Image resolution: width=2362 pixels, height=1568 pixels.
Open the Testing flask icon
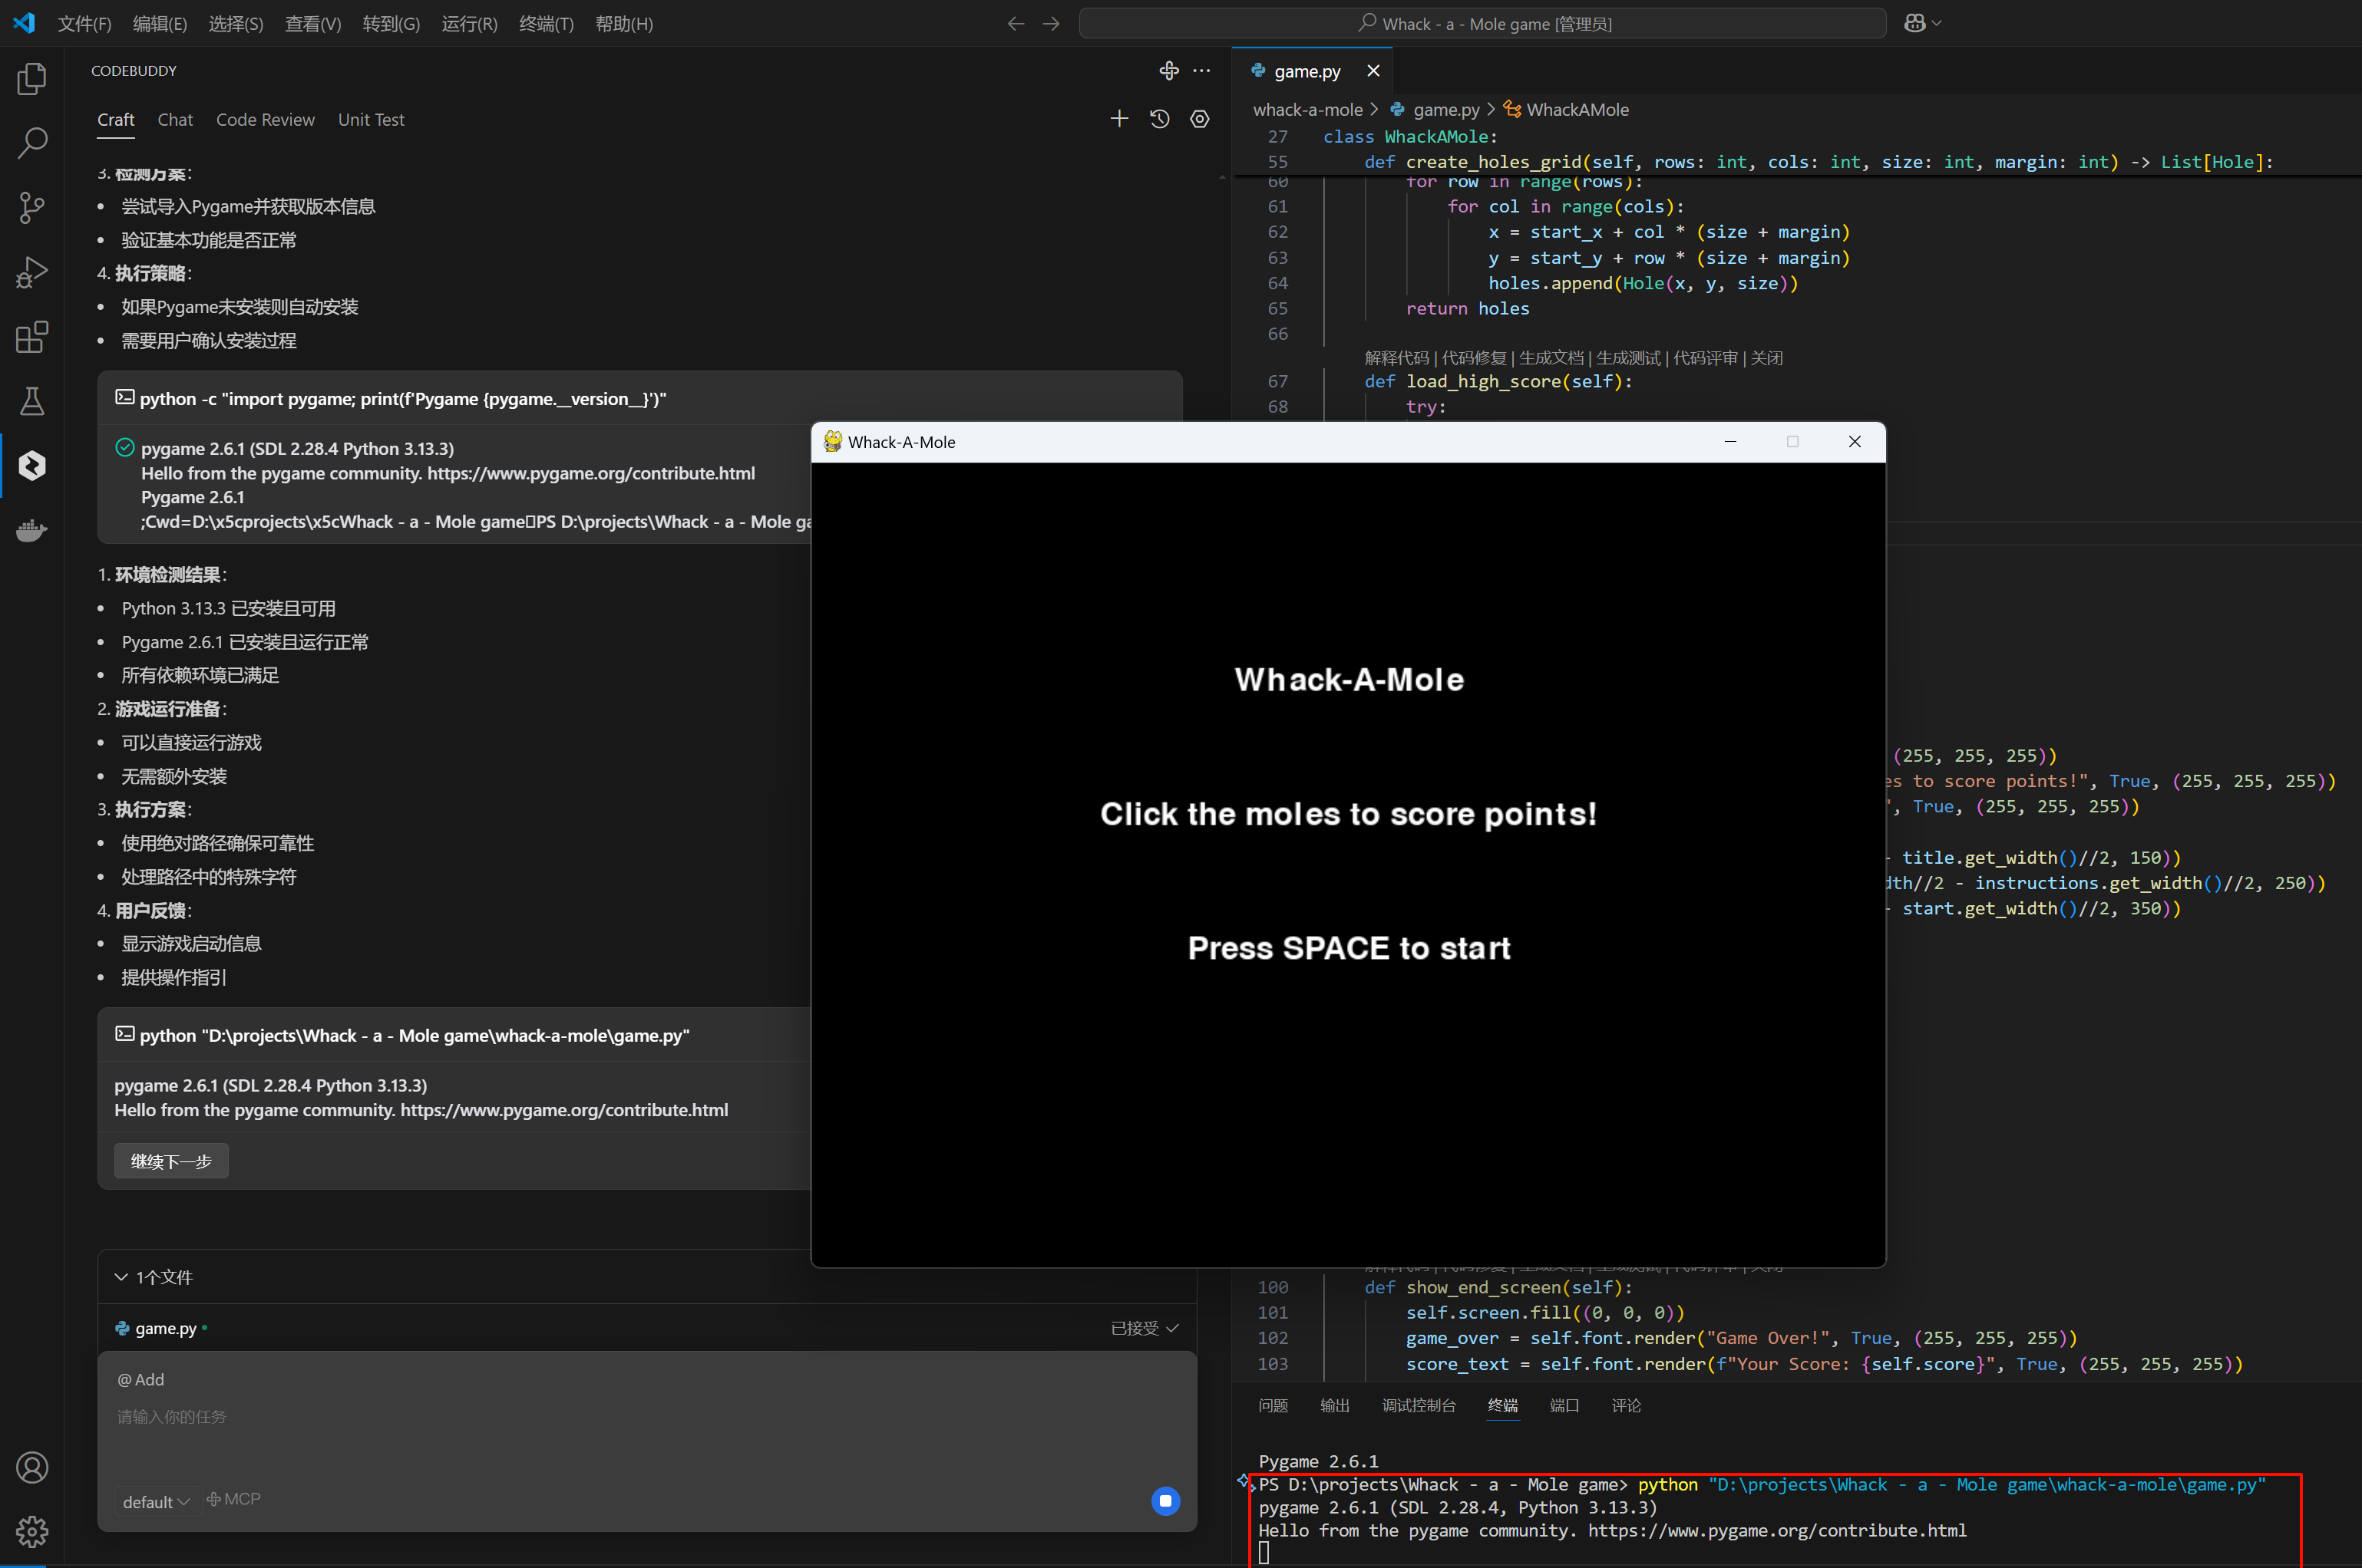pos(32,401)
